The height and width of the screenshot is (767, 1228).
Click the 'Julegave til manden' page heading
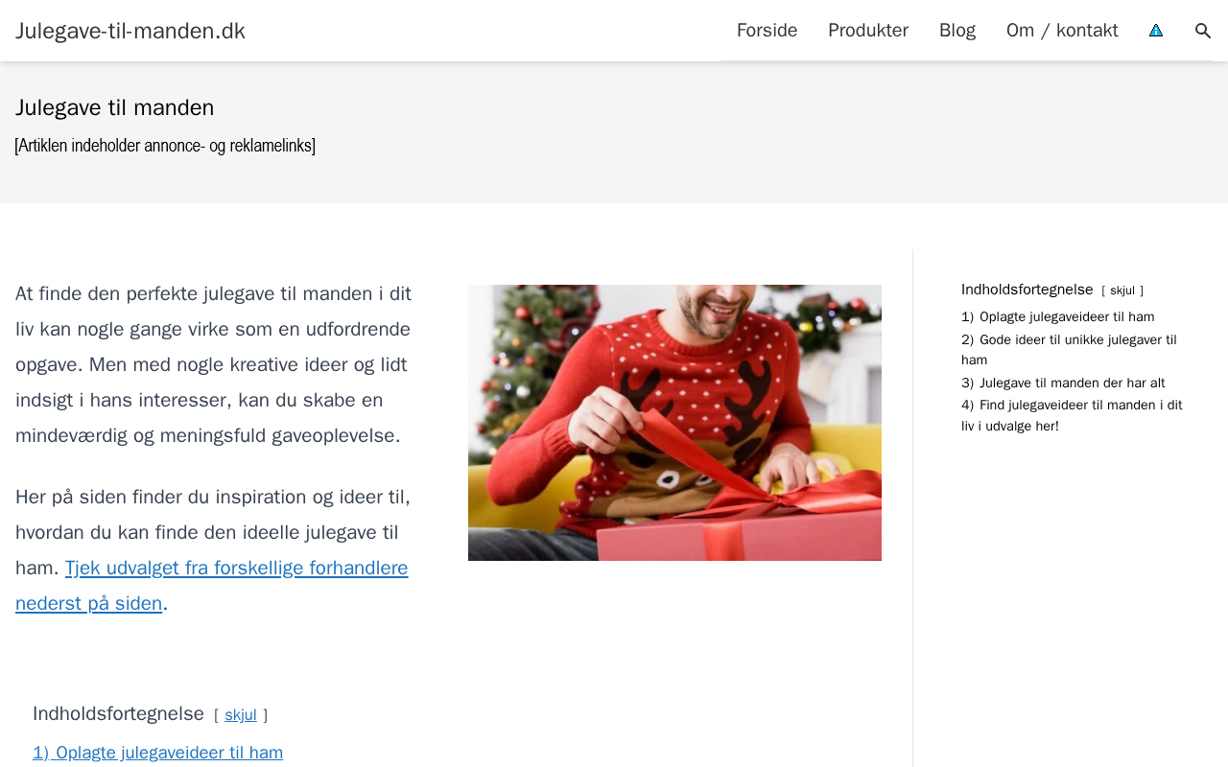(x=115, y=107)
